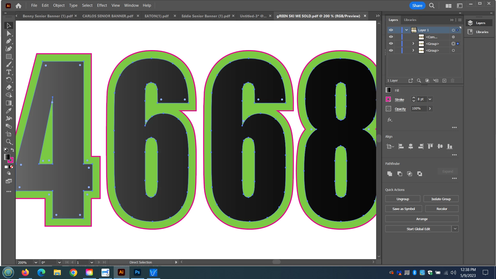Viewport: 496px width, 279px height.
Task: Select the Type tool
Action: pyautogui.click(x=9, y=72)
